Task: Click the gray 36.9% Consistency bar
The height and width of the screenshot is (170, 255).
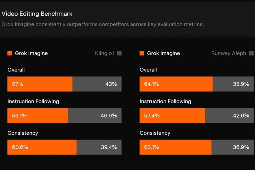Action: coord(232,147)
